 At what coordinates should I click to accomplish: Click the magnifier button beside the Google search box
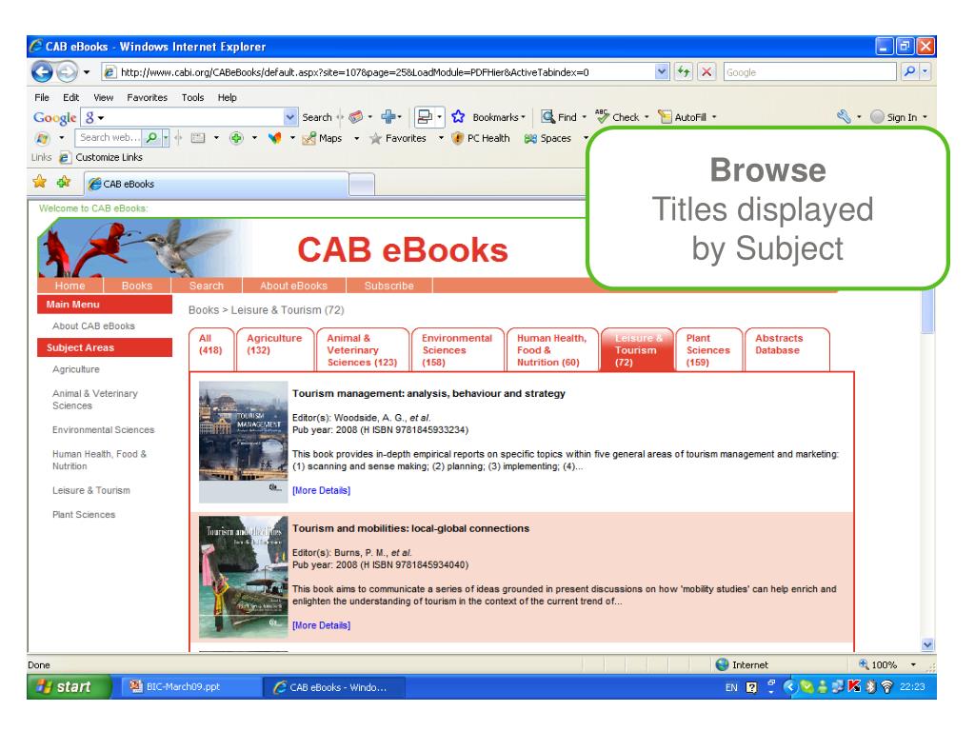[x=909, y=72]
